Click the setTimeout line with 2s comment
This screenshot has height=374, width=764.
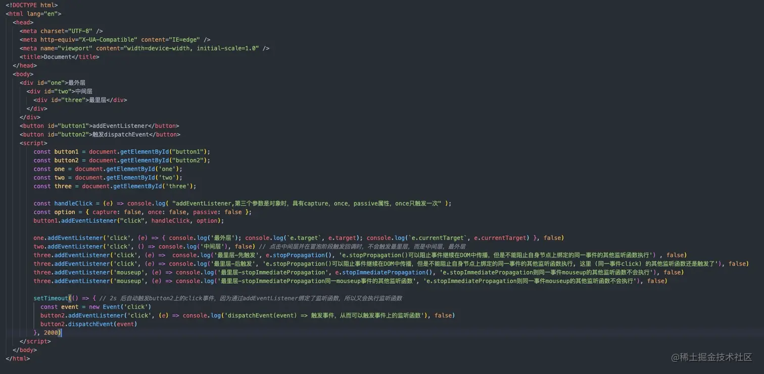[x=218, y=298]
